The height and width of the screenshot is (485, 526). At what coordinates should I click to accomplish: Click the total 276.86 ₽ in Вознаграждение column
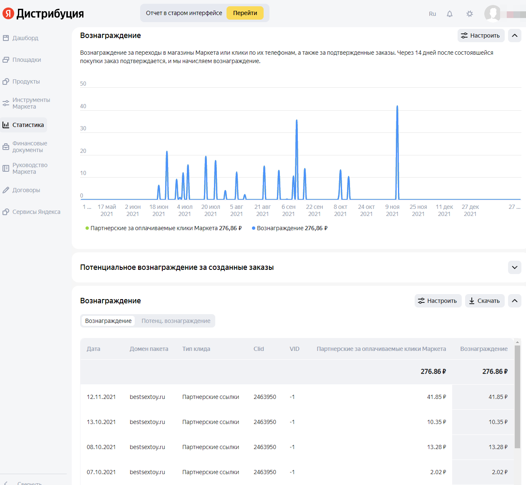coord(495,371)
